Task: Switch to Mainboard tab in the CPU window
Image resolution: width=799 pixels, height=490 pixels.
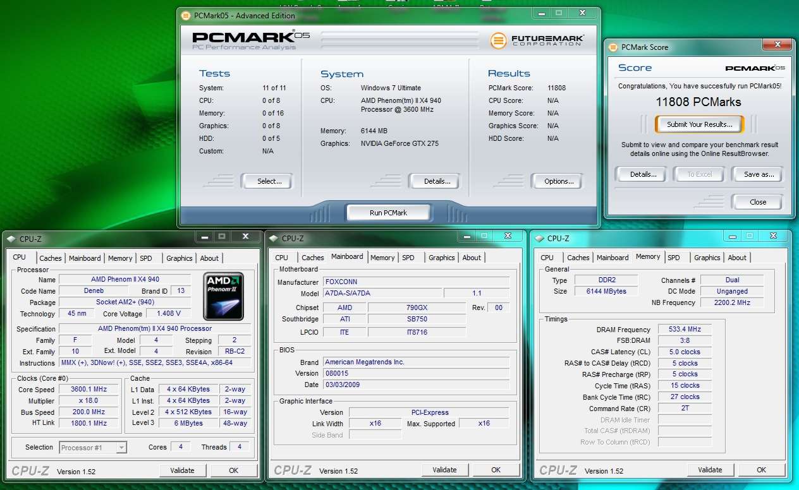Action: 85,258
